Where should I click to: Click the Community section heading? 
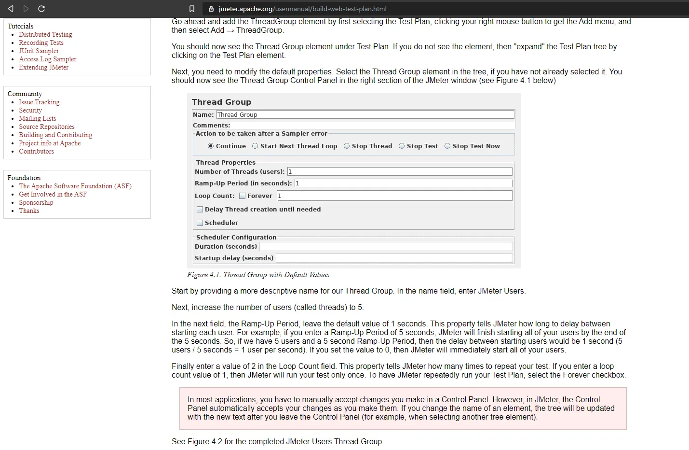coord(25,94)
